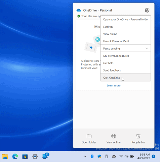This screenshot has width=160, height=162.
Task: Click 'OneDrive - Personal' header text
Action: tap(97, 10)
